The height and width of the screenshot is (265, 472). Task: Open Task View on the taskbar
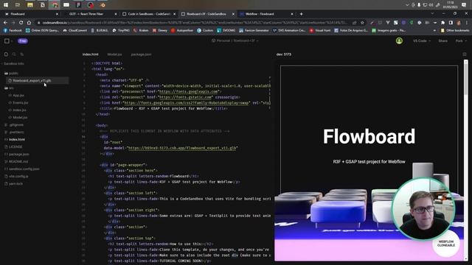click(18, 5)
